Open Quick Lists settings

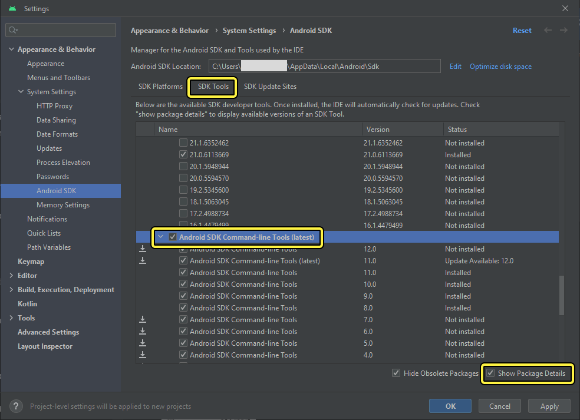44,233
